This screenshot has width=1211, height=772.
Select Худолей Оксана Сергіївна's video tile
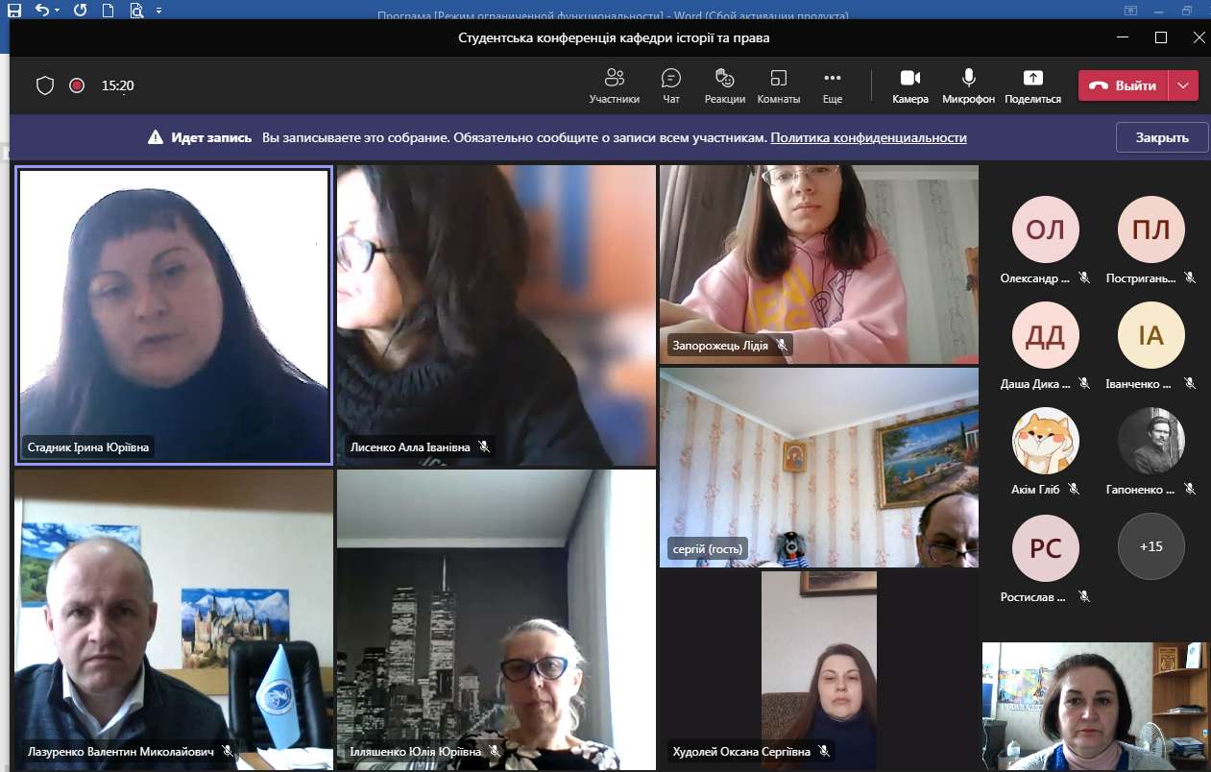[819, 670]
